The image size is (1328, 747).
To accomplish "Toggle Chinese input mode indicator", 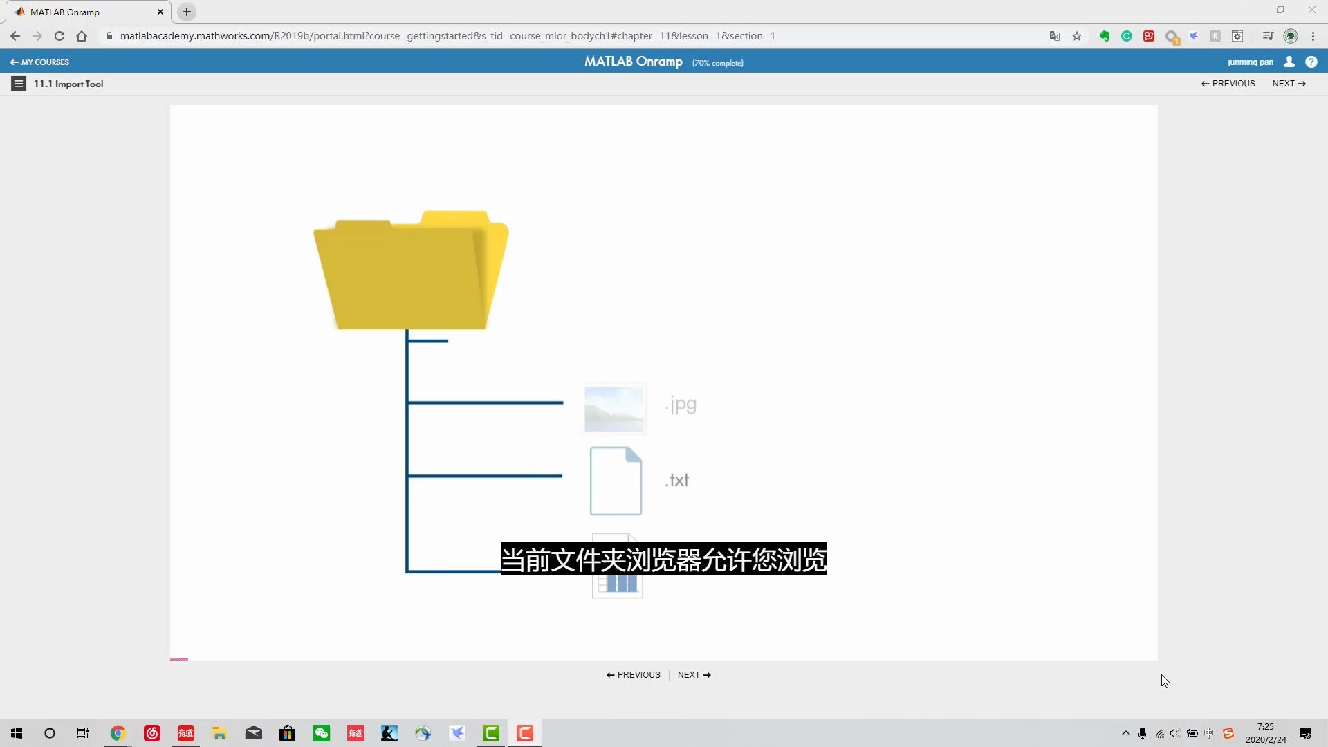I will pos(1209,733).
